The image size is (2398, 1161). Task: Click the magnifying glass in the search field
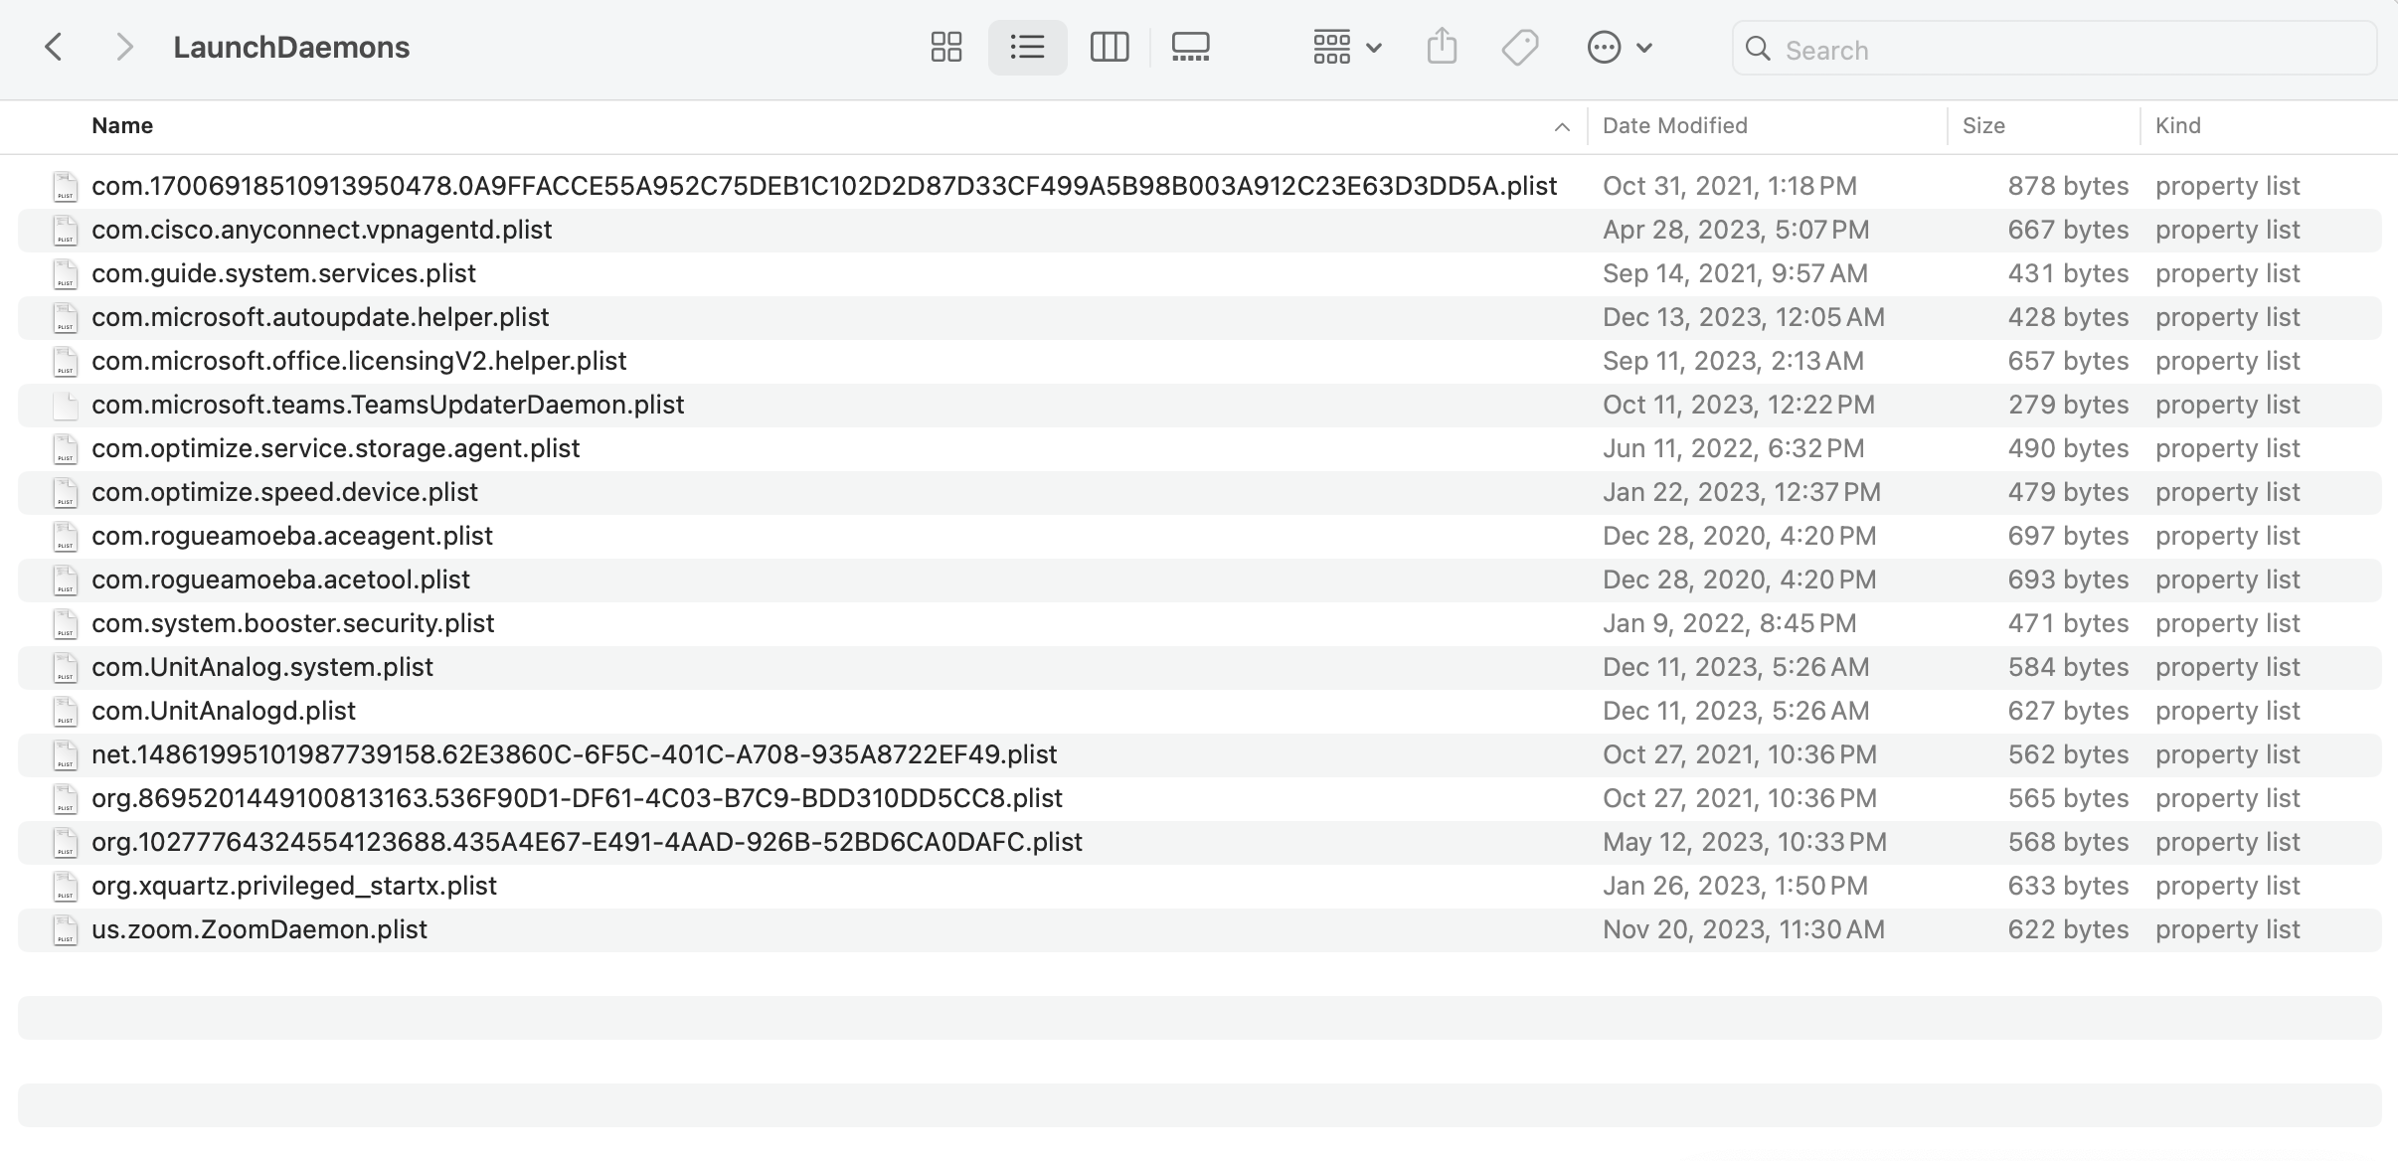point(1759,49)
